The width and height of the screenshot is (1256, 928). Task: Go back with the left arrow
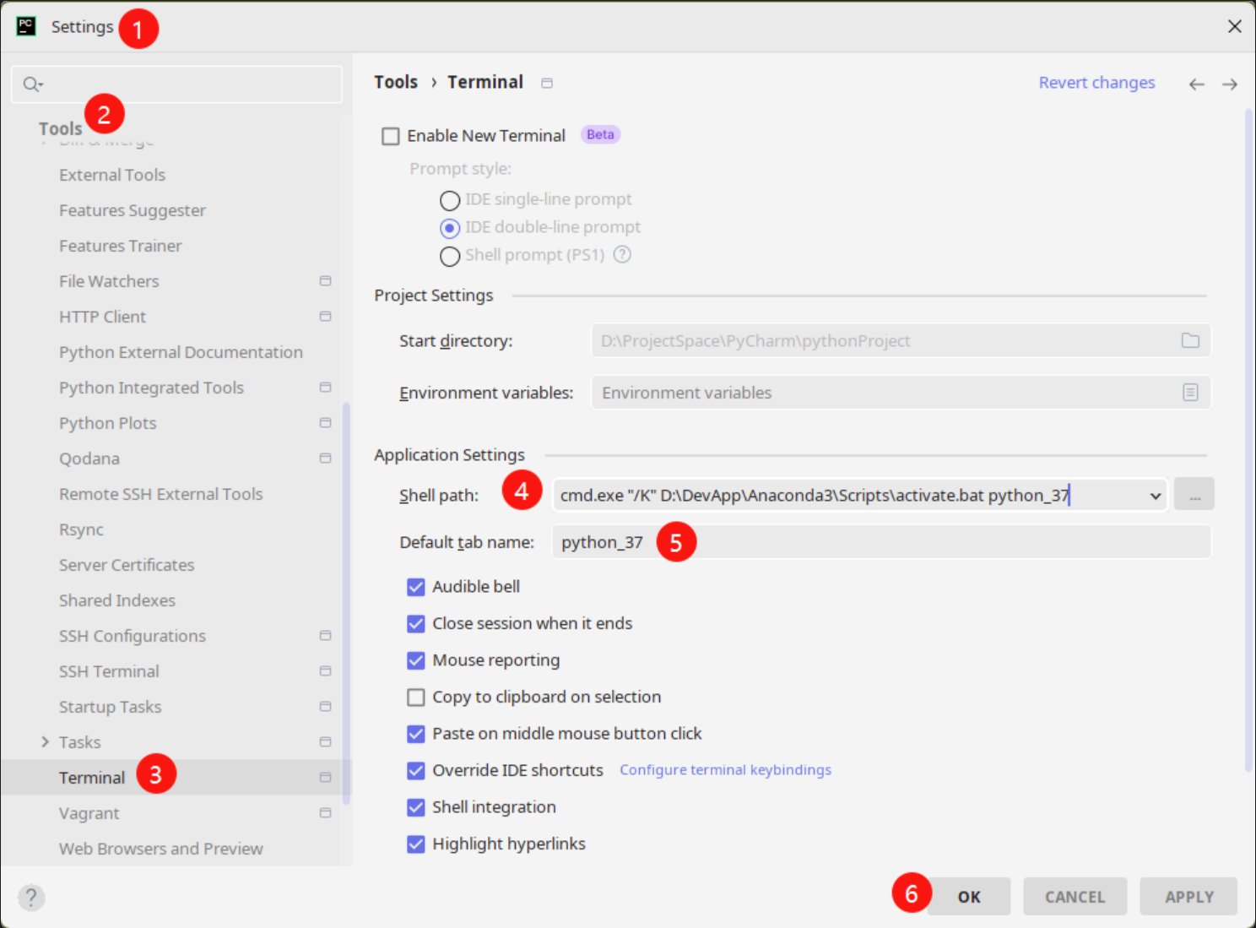(1196, 84)
